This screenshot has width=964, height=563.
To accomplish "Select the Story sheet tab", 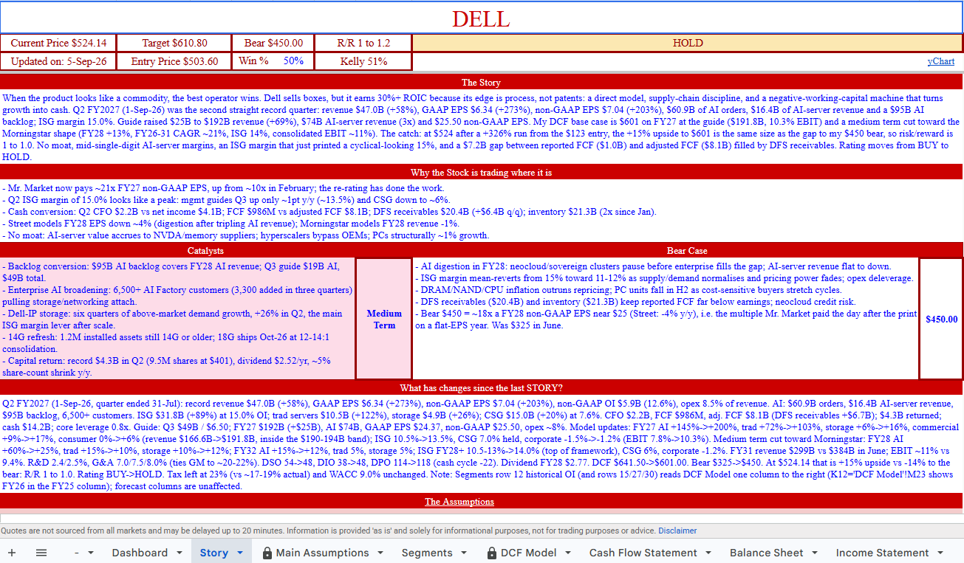I will coord(213,552).
